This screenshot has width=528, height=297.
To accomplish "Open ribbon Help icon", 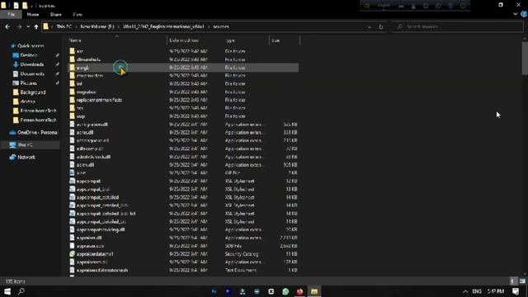I will [524, 14].
